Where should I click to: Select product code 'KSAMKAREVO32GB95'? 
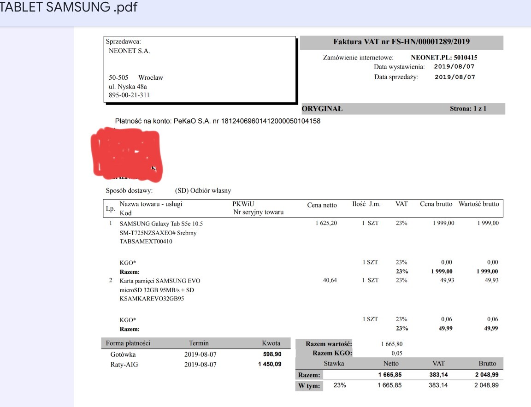[152, 299]
